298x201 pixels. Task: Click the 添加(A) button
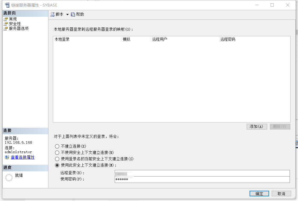[257, 126]
